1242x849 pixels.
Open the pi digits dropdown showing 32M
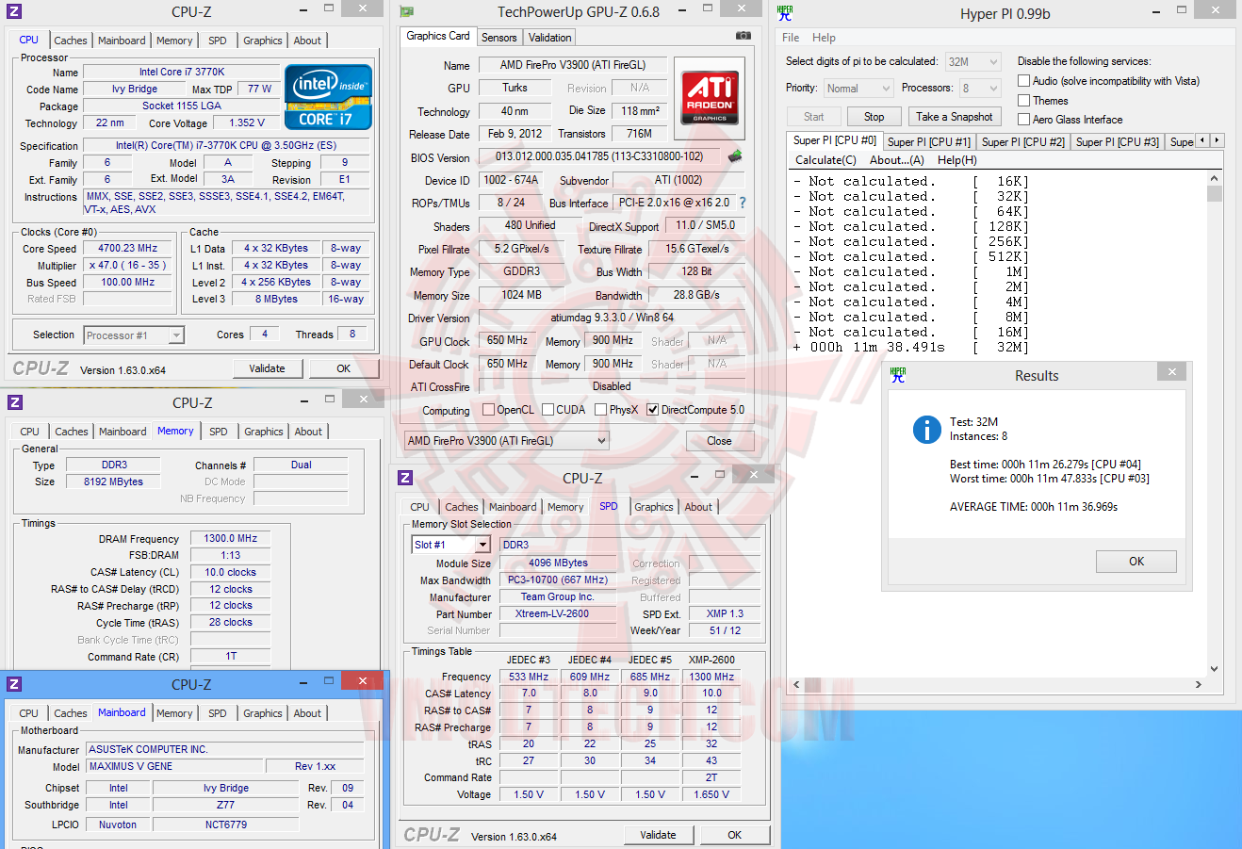tap(972, 62)
